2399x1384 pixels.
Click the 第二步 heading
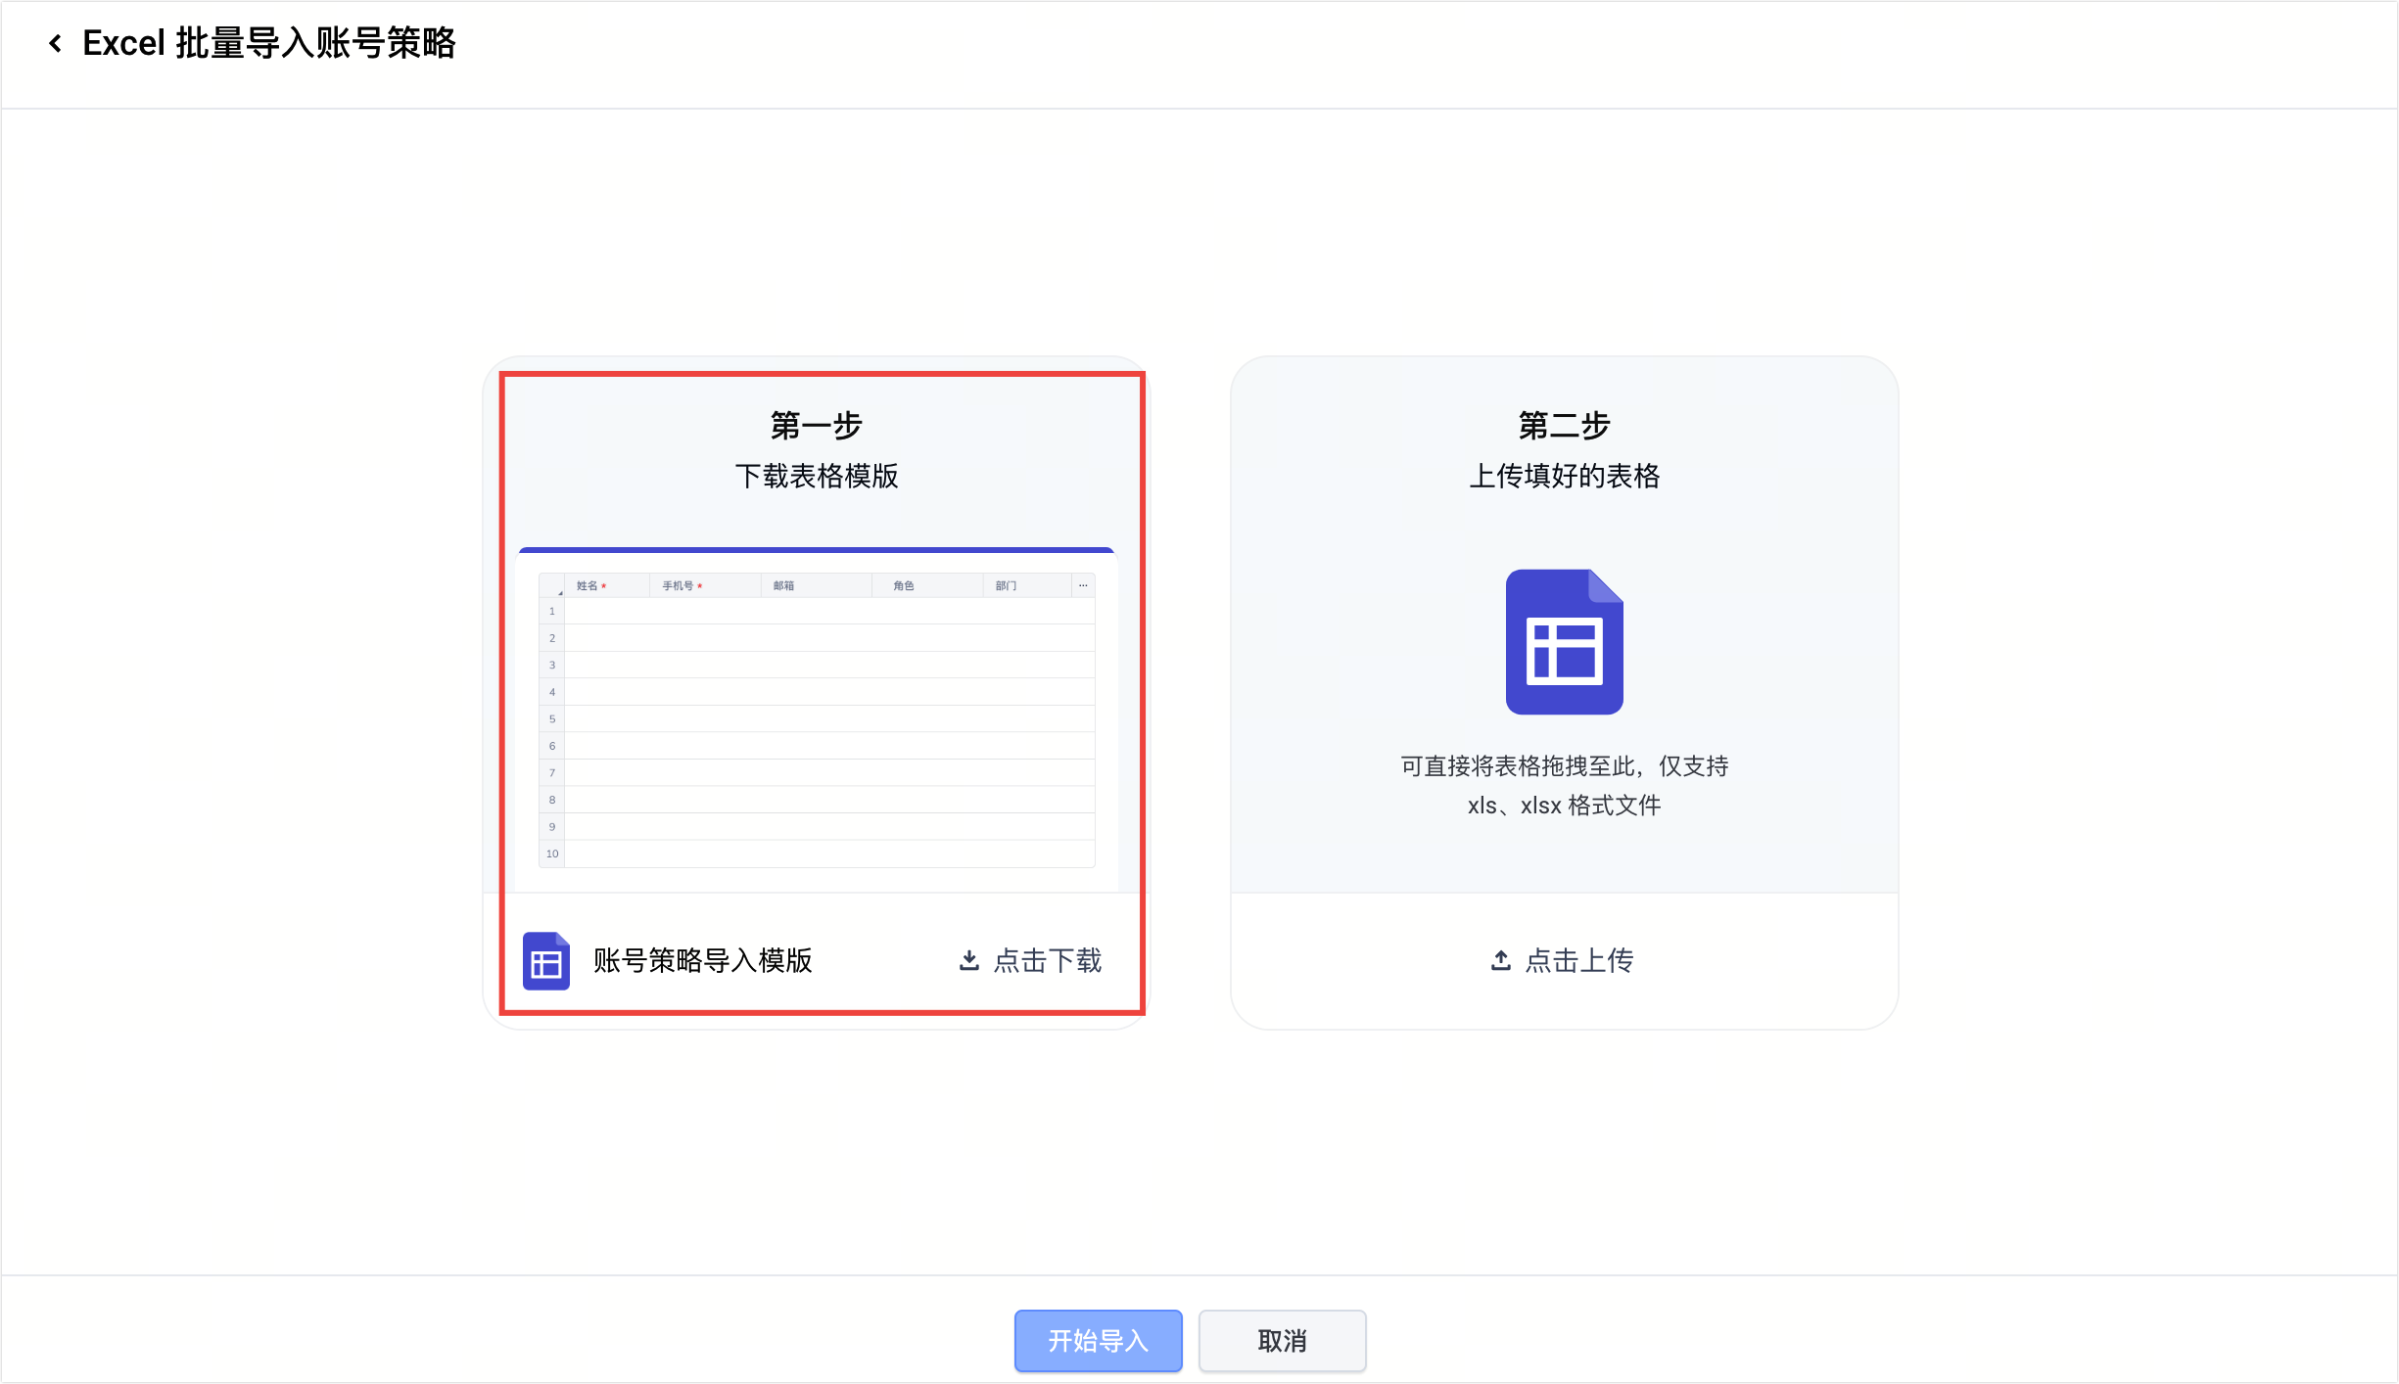(x=1564, y=425)
